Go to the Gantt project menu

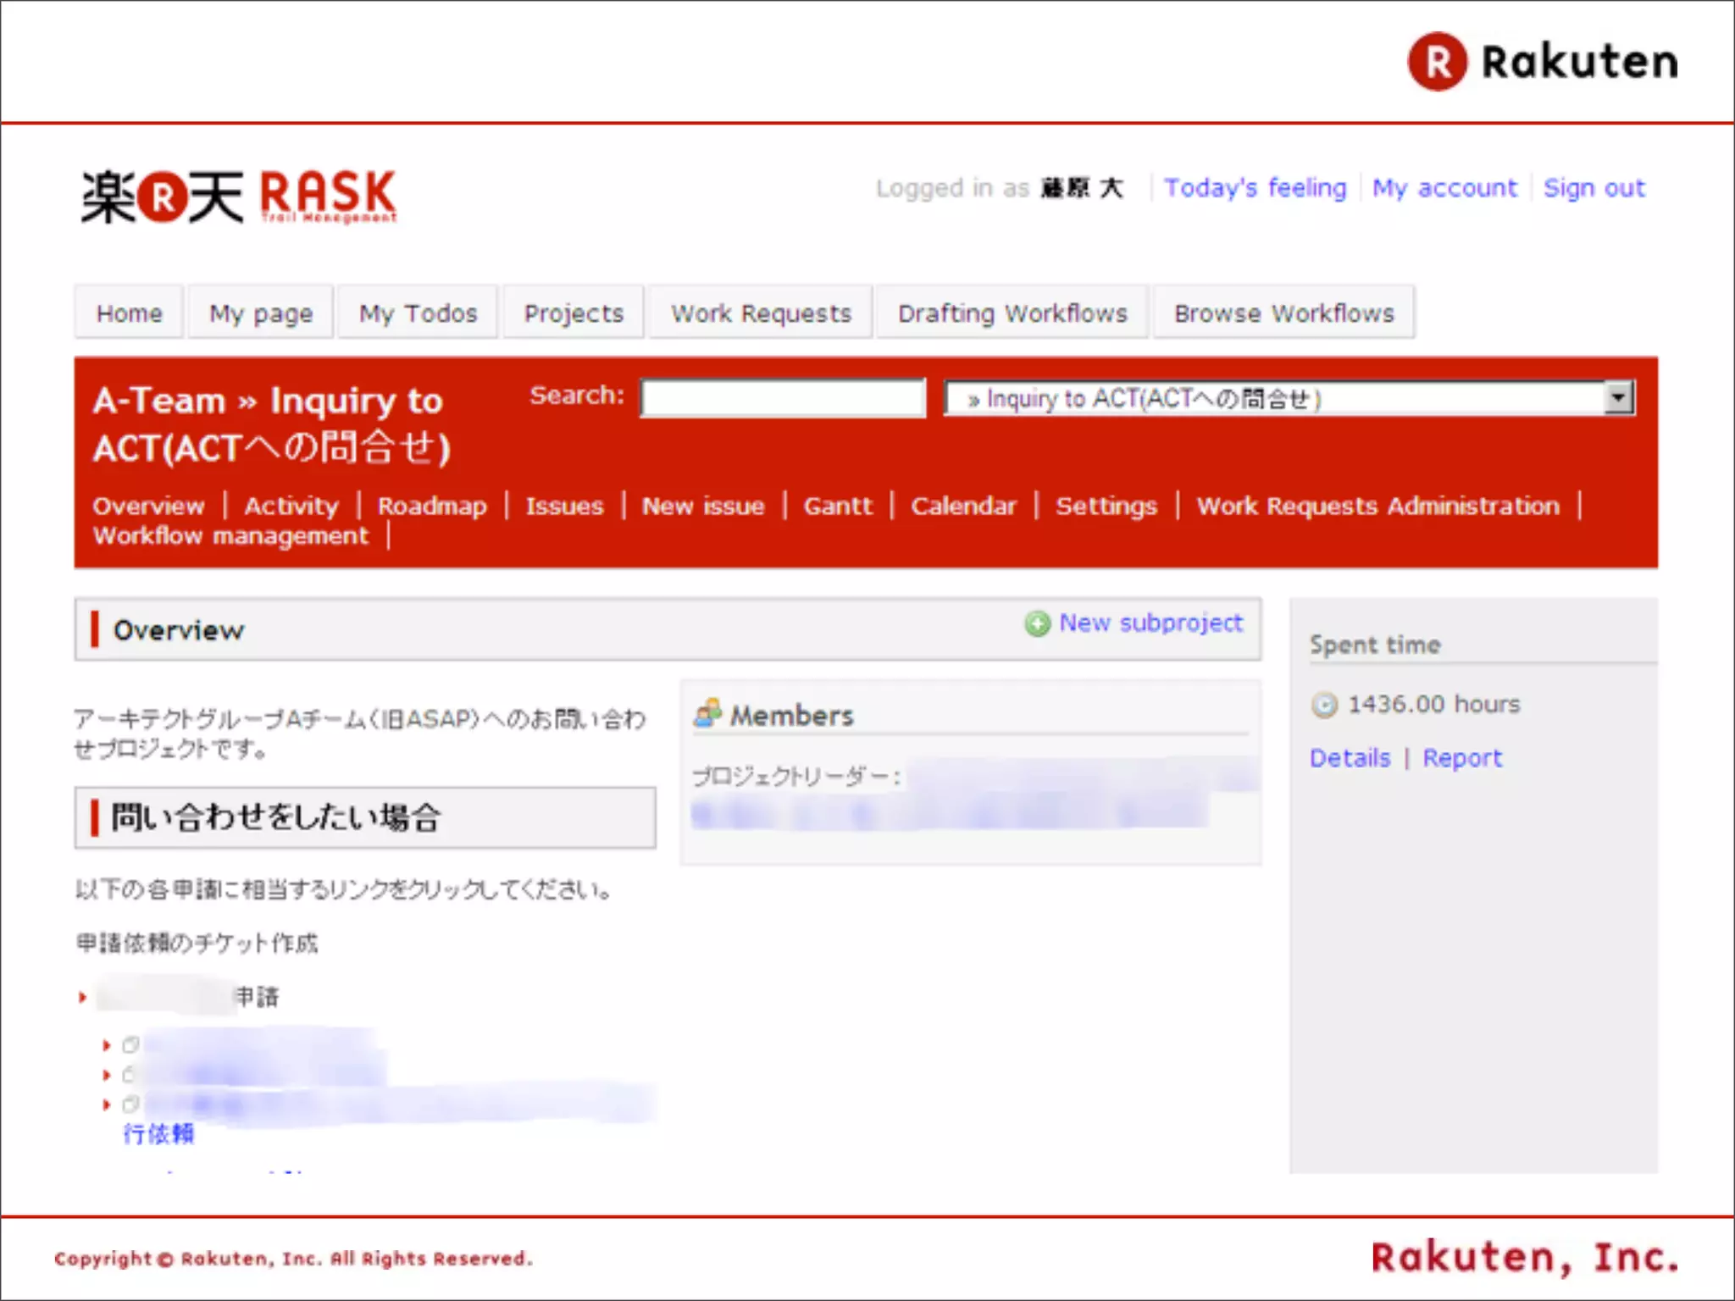837,507
